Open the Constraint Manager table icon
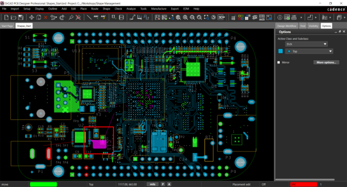The width and height of the screenshot is (347, 187). [x=262, y=17]
